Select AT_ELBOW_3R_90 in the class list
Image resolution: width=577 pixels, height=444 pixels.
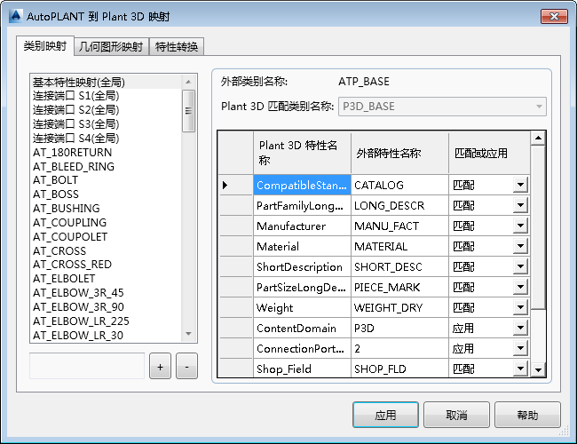pos(107,306)
